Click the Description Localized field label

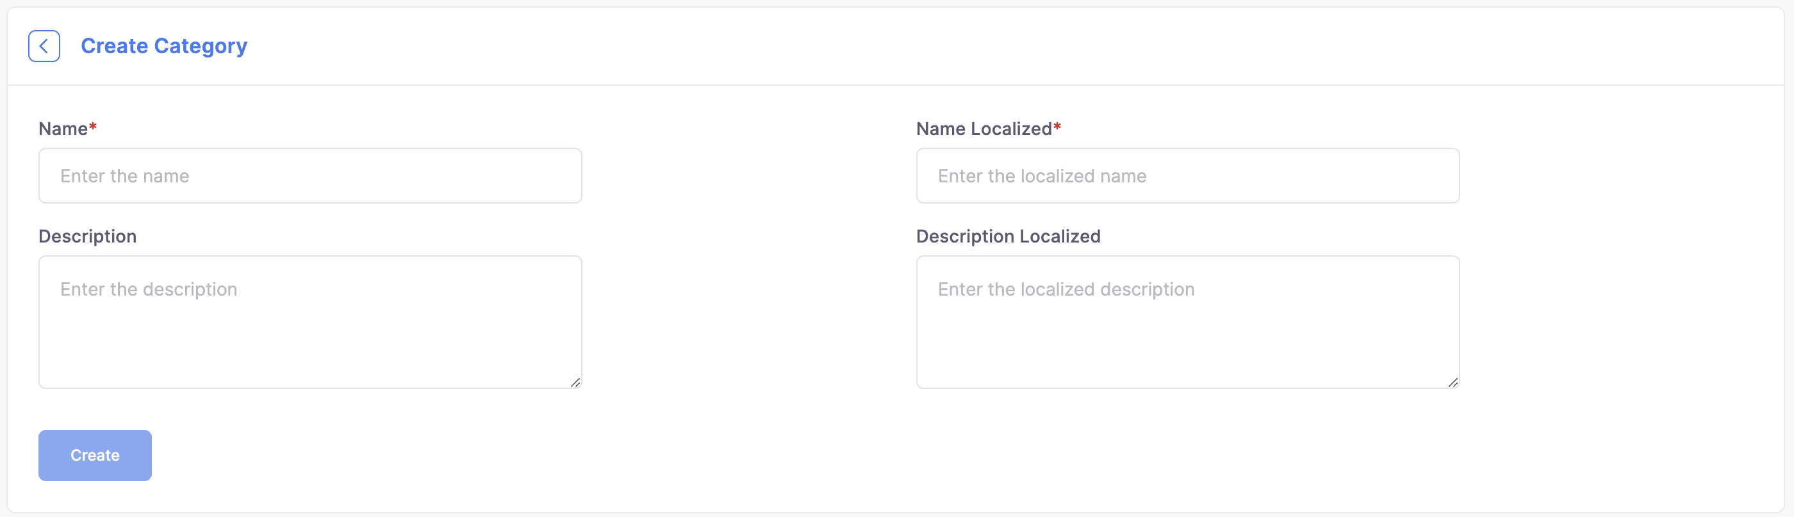(x=1008, y=237)
